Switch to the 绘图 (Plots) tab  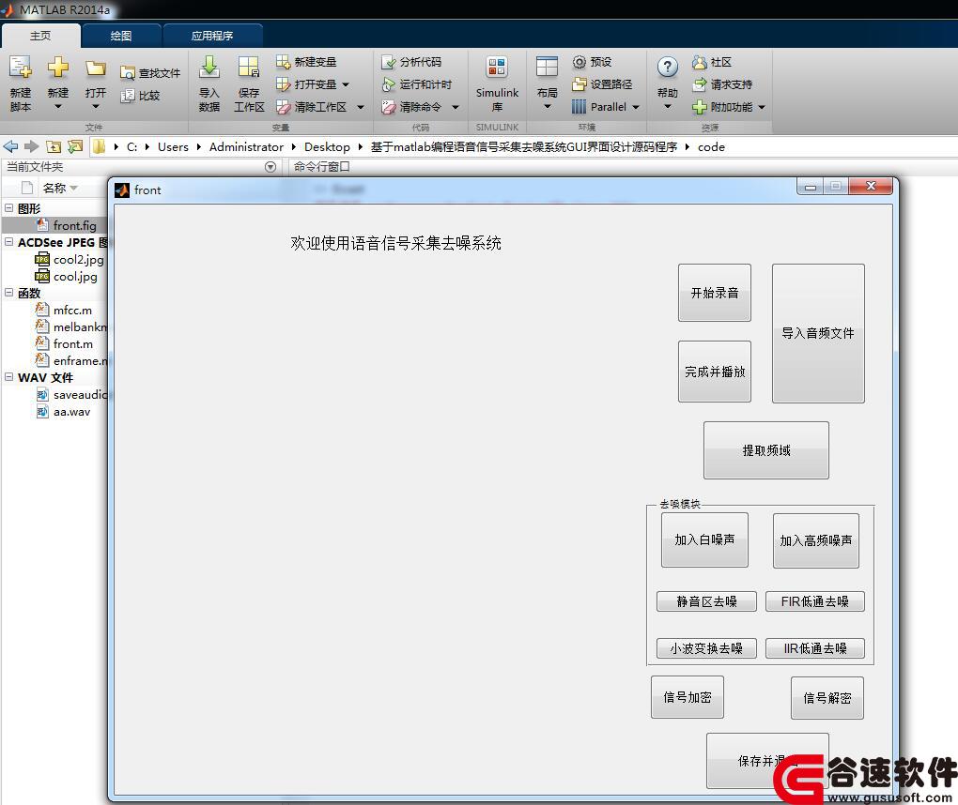[121, 36]
